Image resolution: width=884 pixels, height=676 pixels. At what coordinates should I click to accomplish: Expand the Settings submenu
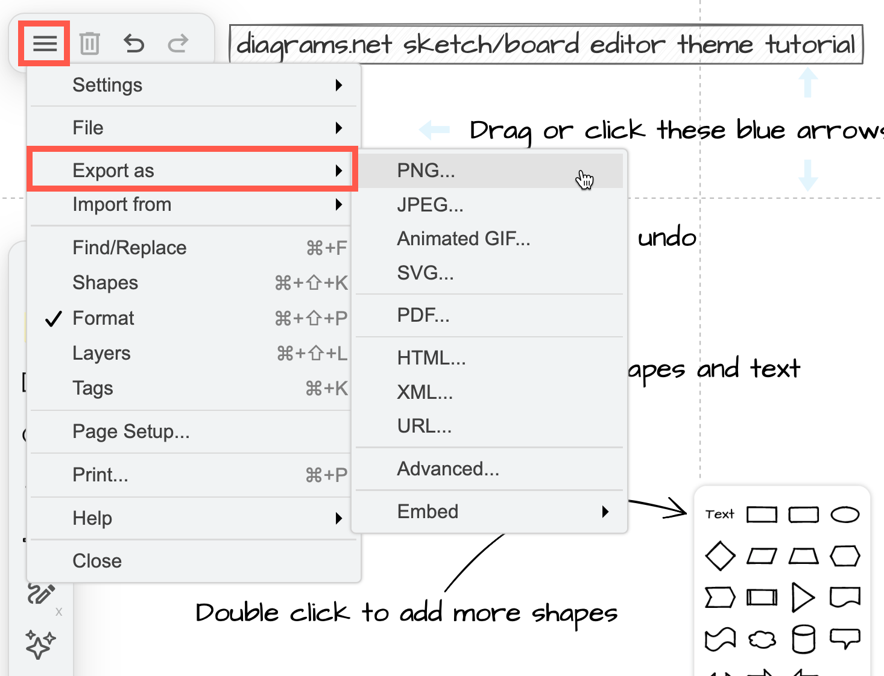click(194, 85)
